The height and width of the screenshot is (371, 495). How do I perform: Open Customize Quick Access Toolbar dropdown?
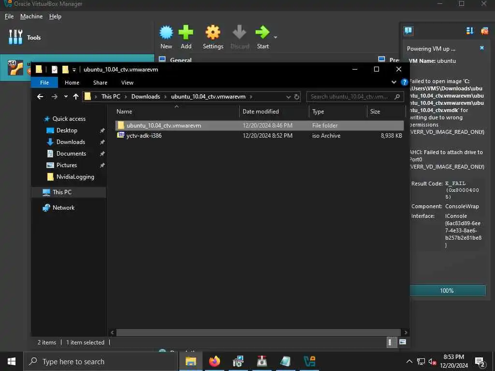tap(74, 70)
